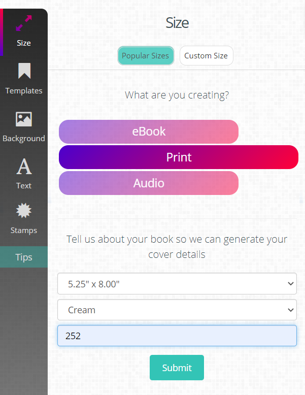
Task: Select Print as the creation type
Action: tap(179, 157)
